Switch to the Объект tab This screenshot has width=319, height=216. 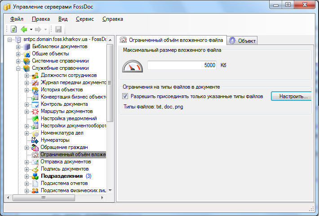242,41
